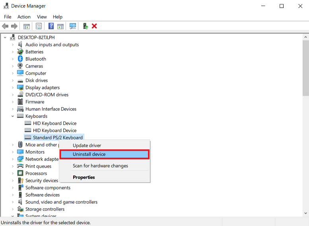Open the blue Help question-mark icon
The image size is (309, 226).
(51, 26)
